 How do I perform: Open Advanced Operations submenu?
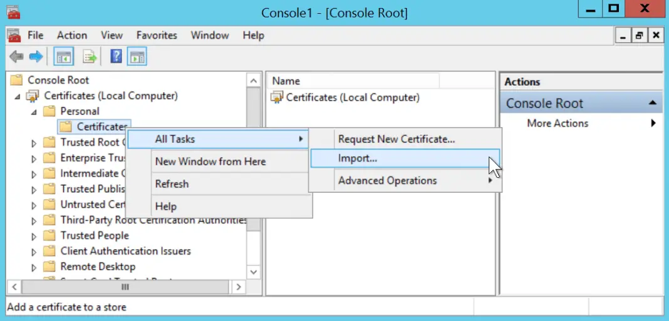[x=387, y=181]
